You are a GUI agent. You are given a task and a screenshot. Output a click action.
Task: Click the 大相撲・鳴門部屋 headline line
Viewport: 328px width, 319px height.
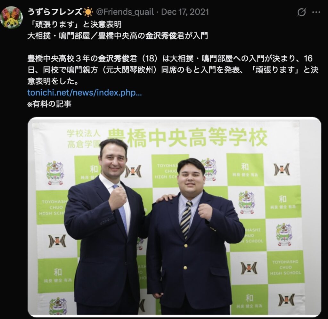(118, 36)
